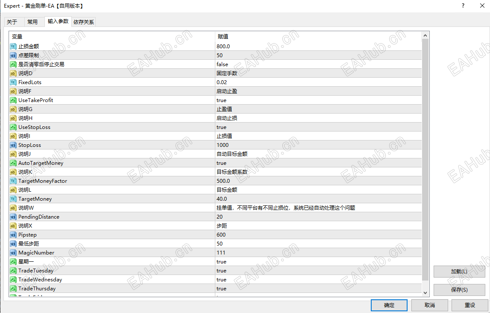Click the boolean icon beside TradeWednesday
490x313 pixels.
(13, 280)
